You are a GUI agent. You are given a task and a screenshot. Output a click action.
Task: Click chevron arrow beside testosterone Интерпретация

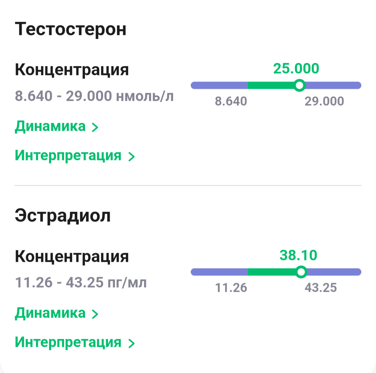click(131, 157)
